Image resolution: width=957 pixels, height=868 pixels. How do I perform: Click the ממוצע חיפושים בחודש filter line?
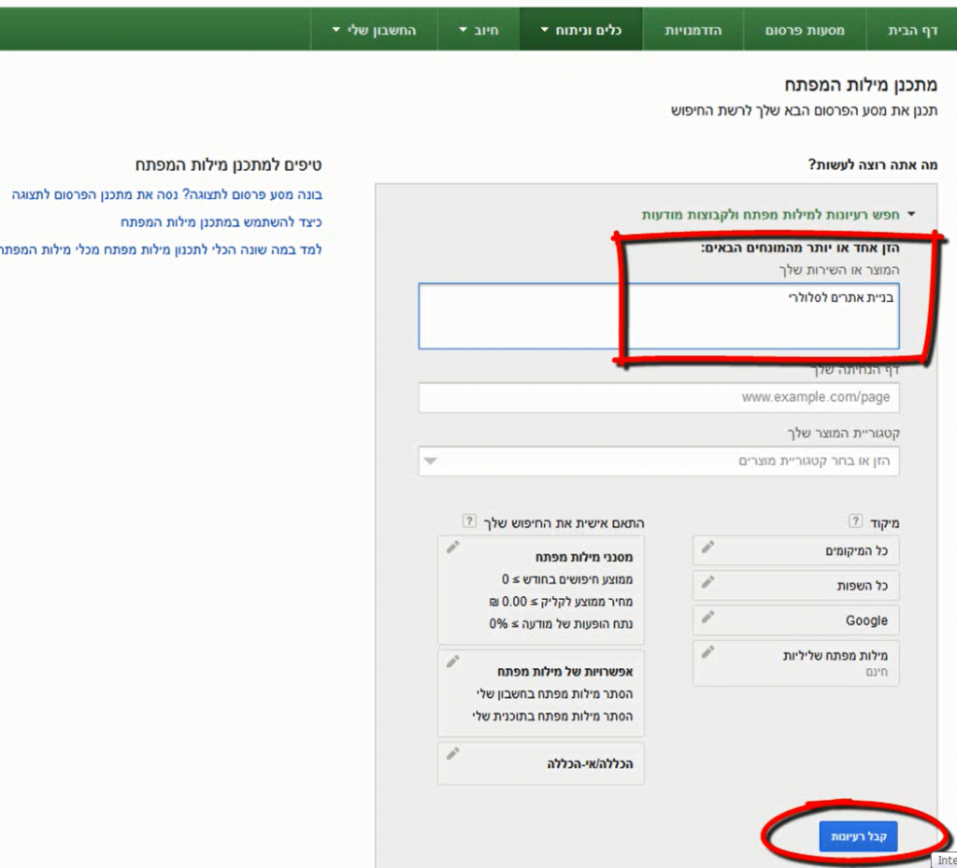coord(567,579)
